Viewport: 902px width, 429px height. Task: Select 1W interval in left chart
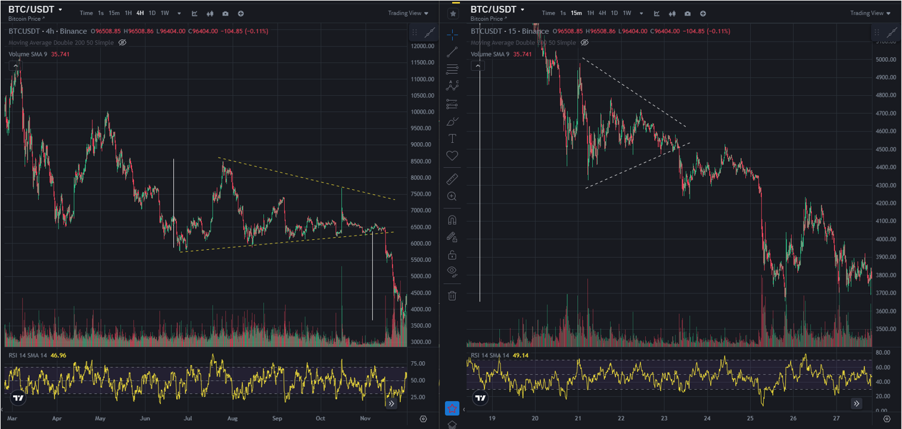pos(165,13)
